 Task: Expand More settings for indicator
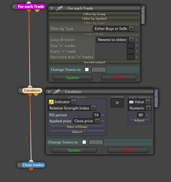[77, 127]
